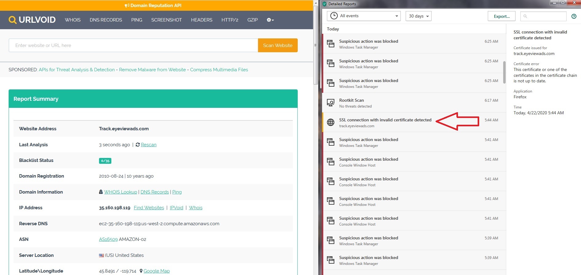Open Find Websites link for IP address
The height and width of the screenshot is (275, 581).
coord(149,208)
